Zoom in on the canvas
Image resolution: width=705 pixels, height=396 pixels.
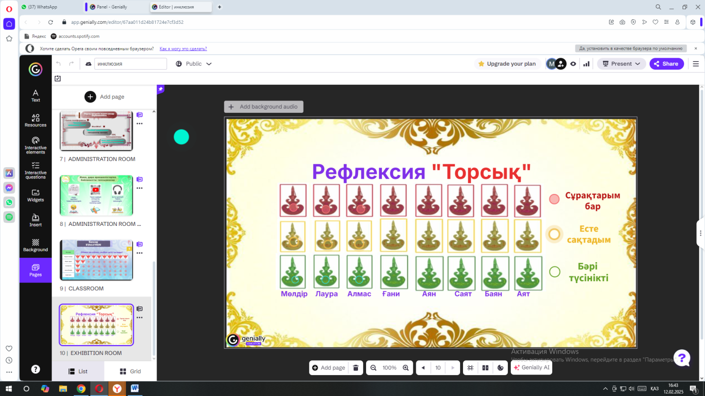pos(406,368)
